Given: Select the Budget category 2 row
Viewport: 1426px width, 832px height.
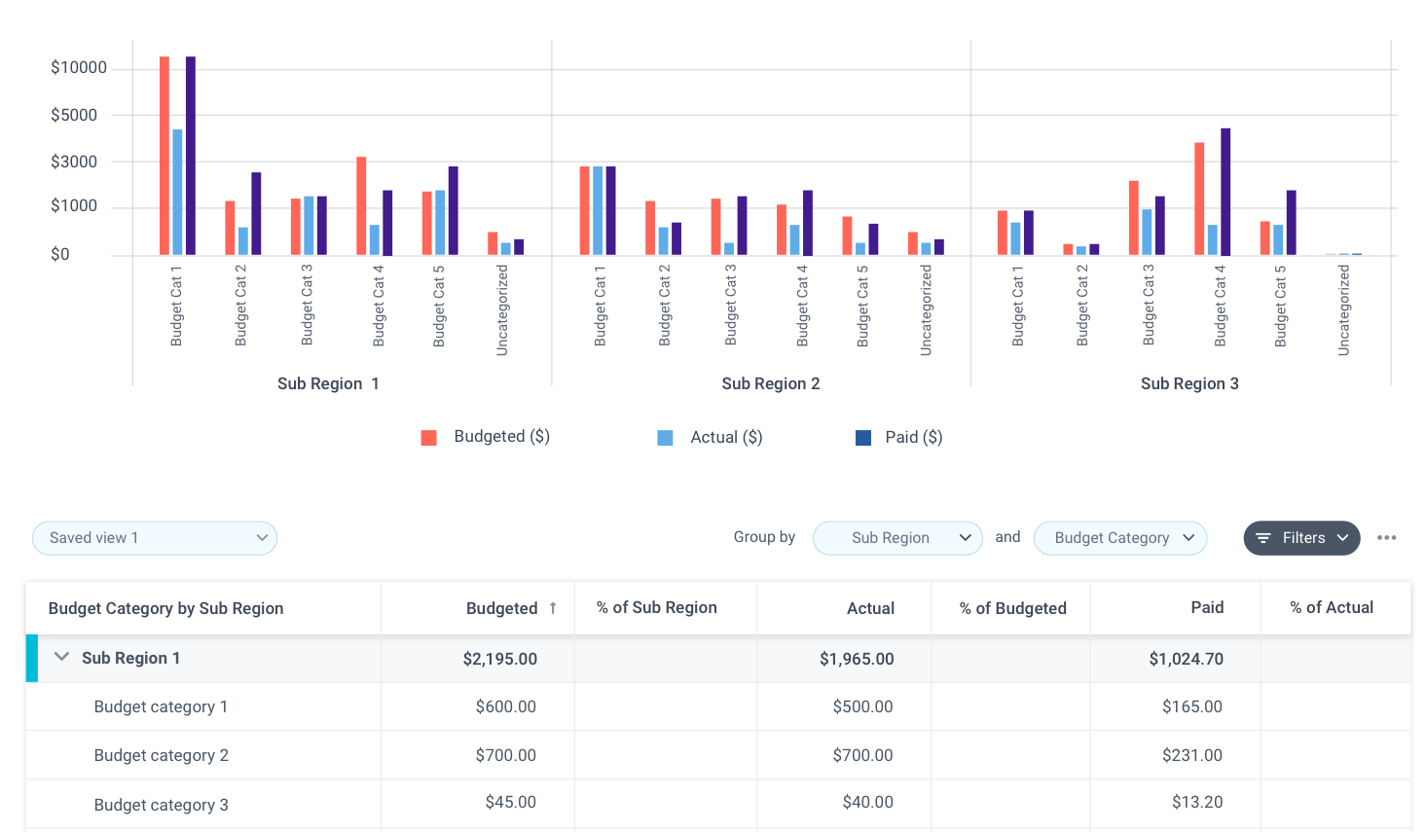Looking at the screenshot, I should click(161, 755).
